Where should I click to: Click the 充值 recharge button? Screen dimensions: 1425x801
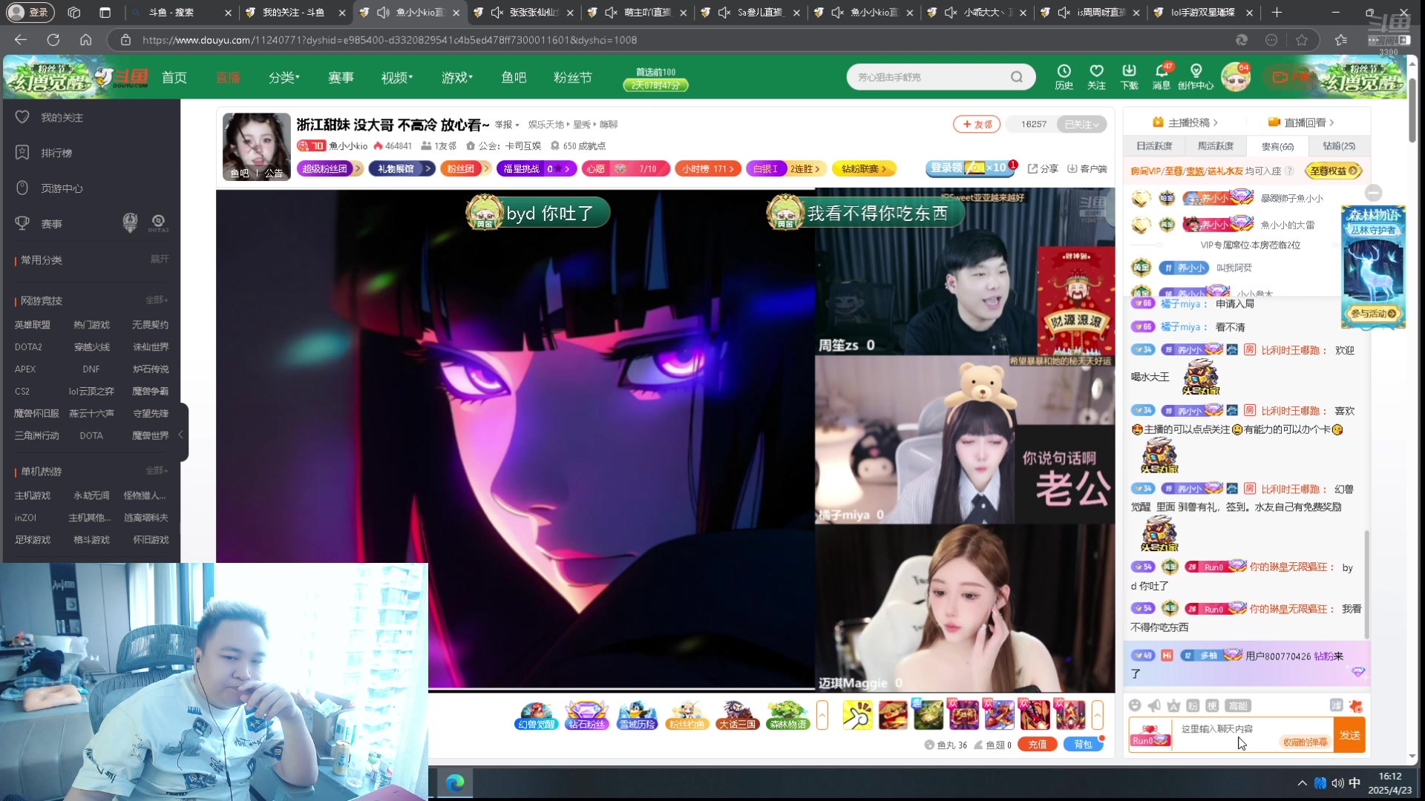tap(1037, 745)
